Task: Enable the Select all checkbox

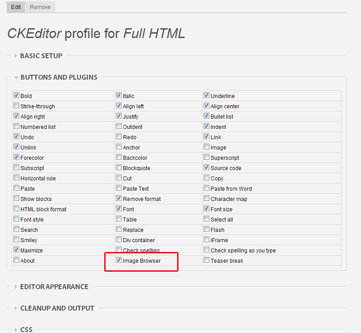Action: pos(207,219)
